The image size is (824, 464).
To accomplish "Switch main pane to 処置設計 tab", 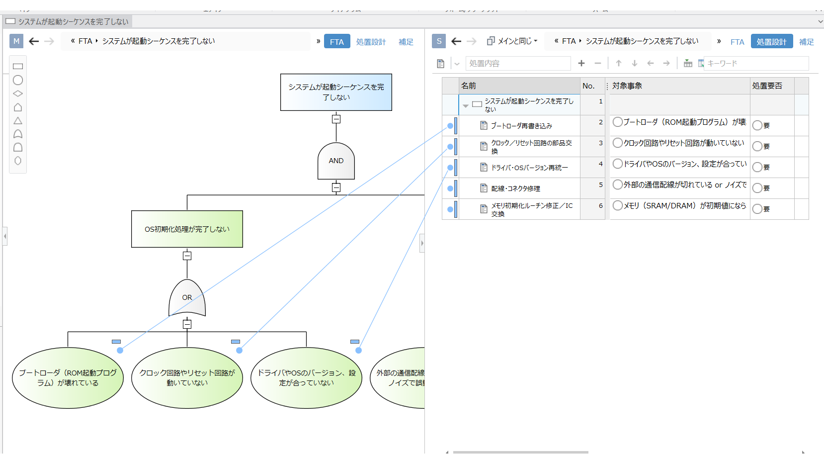I will [371, 42].
